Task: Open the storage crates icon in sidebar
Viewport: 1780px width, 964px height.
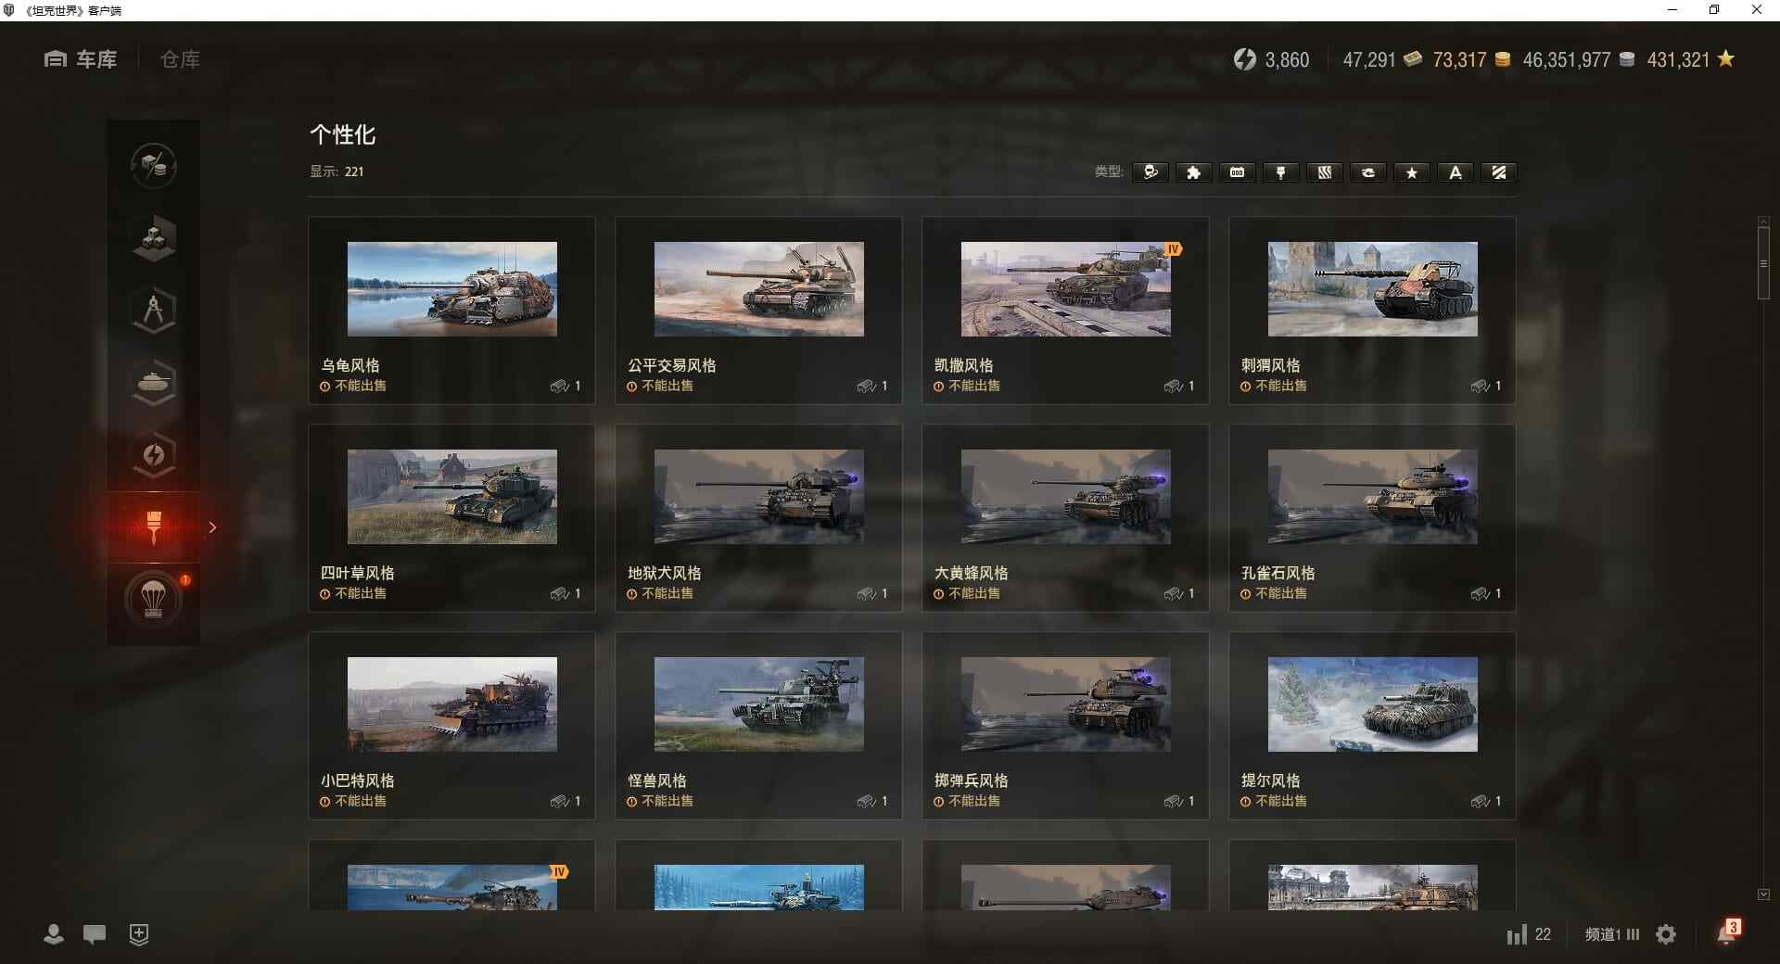Action: tap(154, 238)
